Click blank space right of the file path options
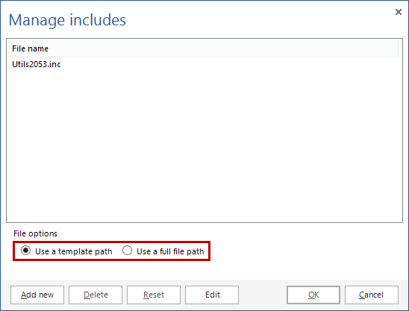This screenshot has height=311, width=409. (x=305, y=251)
